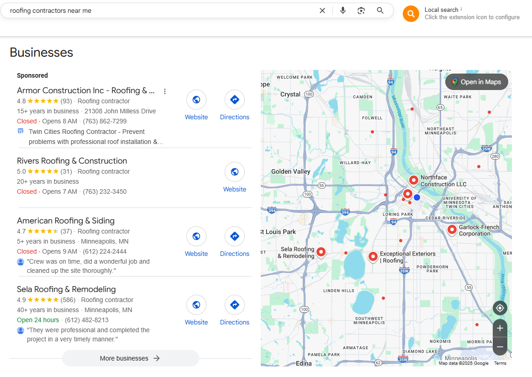Screen dimensions: 532x377
Task: Start voice search with the microphone icon
Action: pos(343,11)
